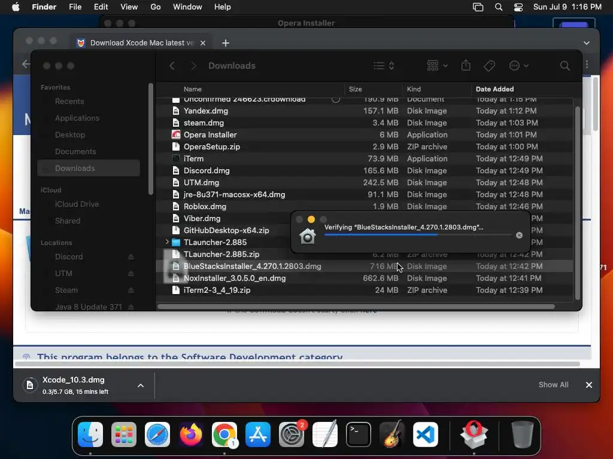Open the Edit menu
Screen dimensions: 613x459
coord(101,7)
